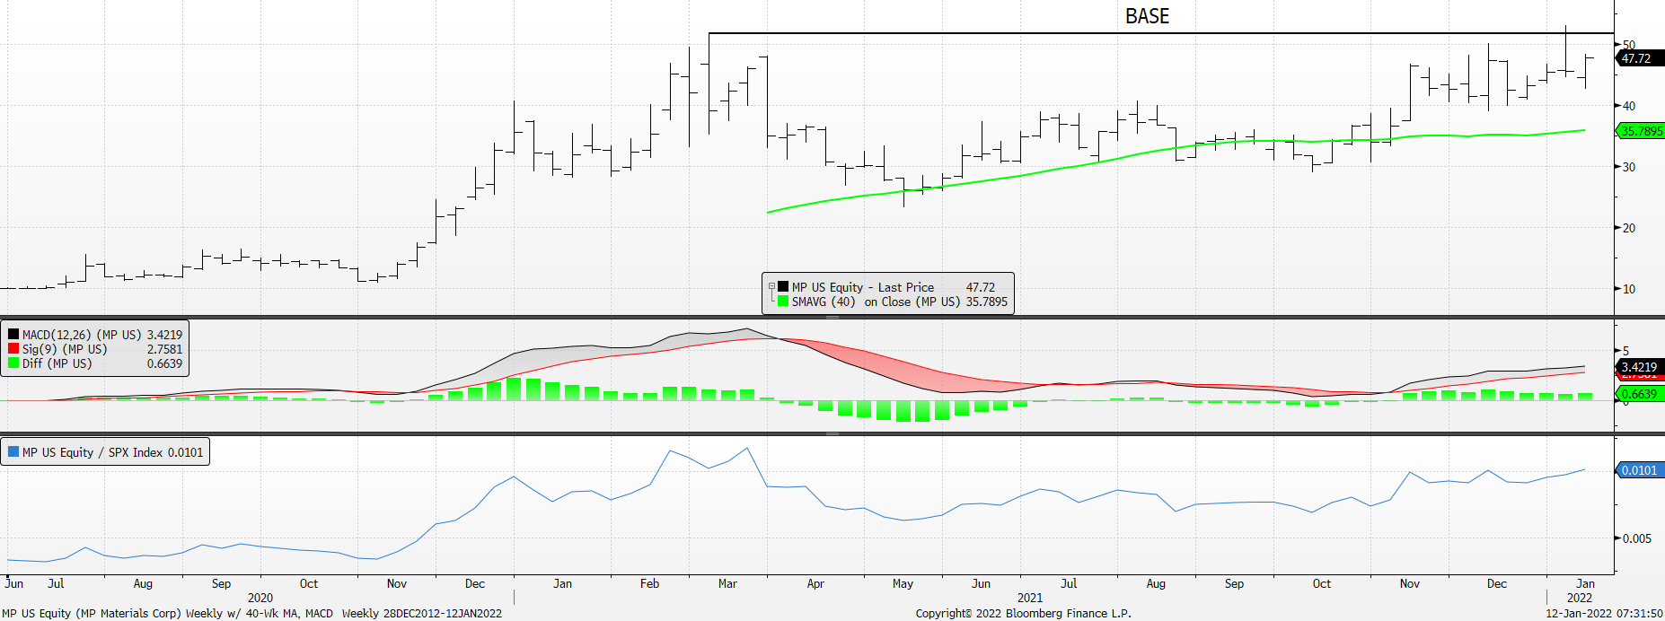Click the Feb month label on time axis
This screenshot has height=621, width=1665.
pos(649,583)
